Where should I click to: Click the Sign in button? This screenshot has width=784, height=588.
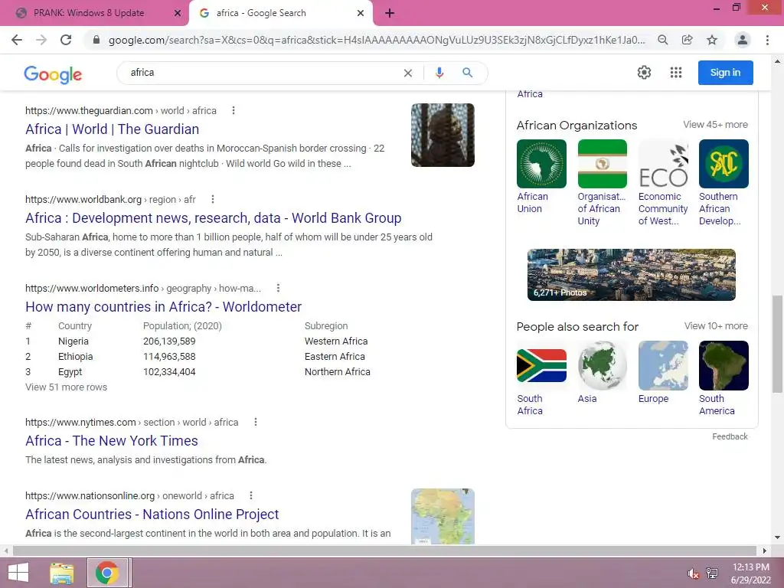[726, 73]
